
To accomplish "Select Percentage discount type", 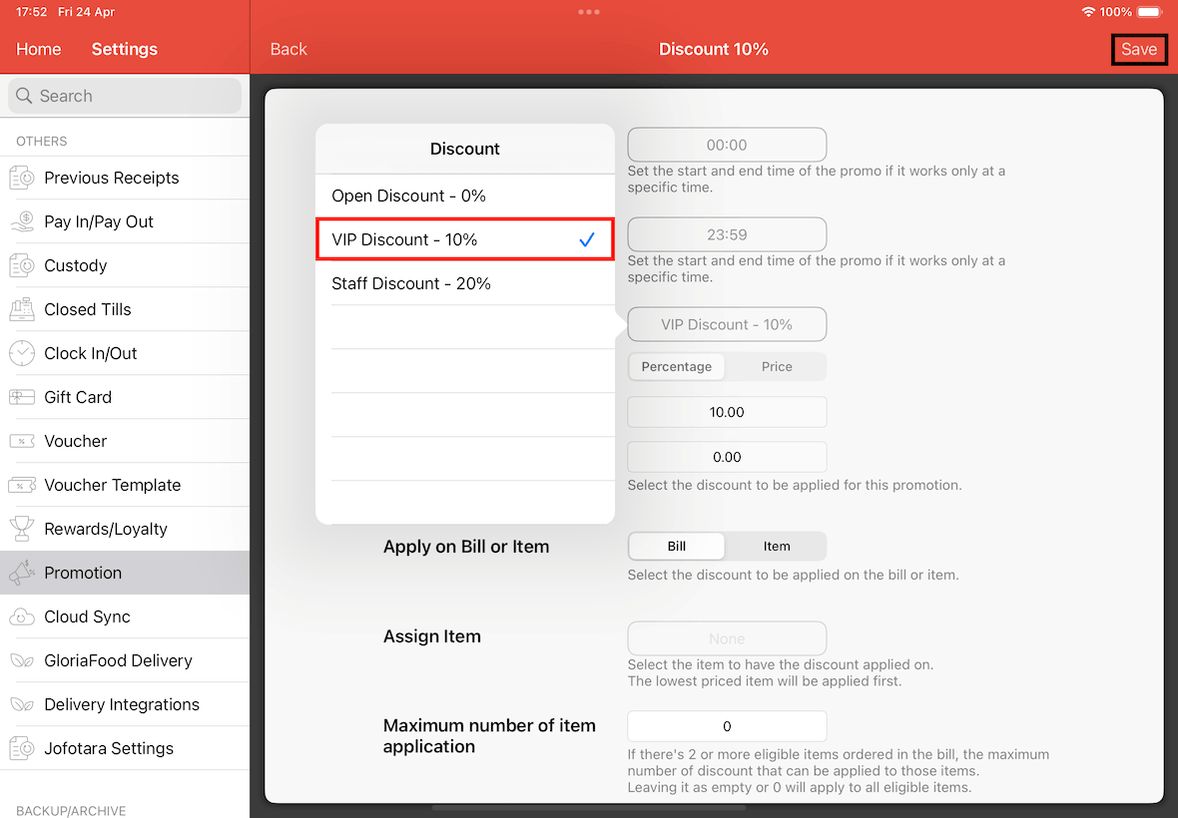I will [676, 367].
